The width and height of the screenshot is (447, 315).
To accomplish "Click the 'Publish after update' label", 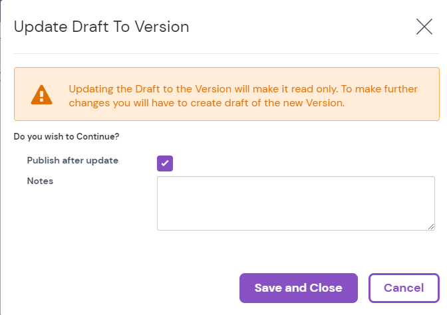I will pyautogui.click(x=73, y=161).
